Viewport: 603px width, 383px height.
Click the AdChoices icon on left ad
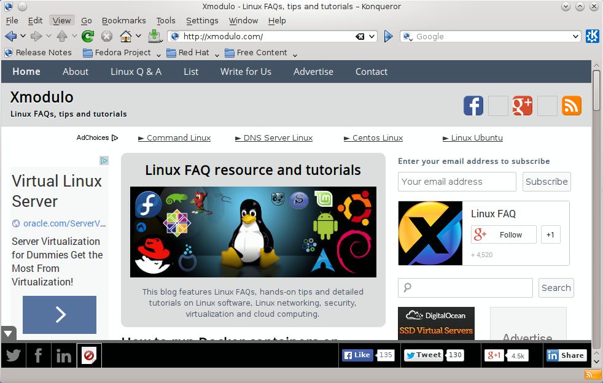[x=104, y=160]
